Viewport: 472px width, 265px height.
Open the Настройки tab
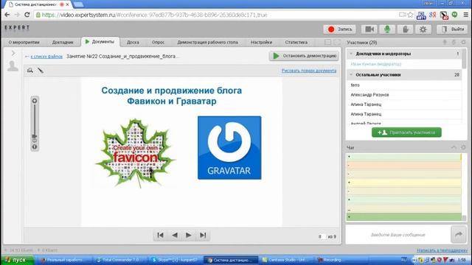click(x=261, y=43)
